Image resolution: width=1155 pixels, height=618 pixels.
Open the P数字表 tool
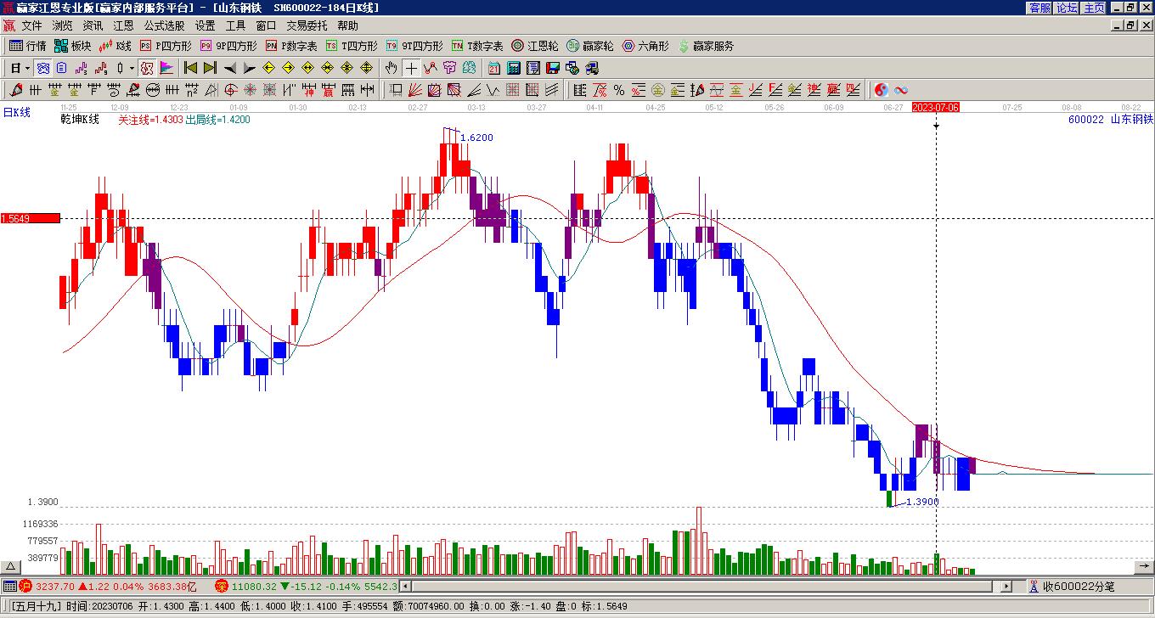[291, 46]
